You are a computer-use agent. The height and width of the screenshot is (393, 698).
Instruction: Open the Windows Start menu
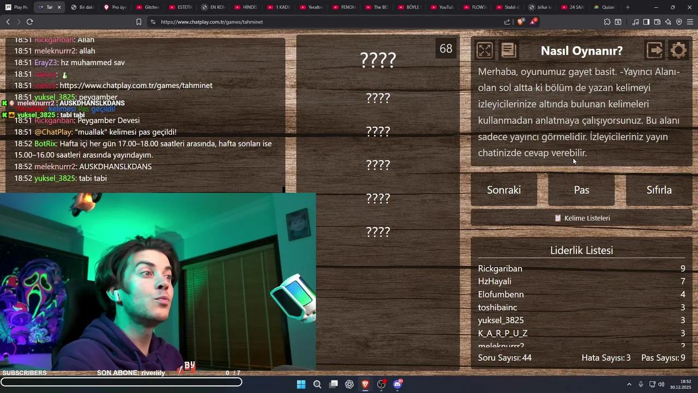(x=301, y=384)
